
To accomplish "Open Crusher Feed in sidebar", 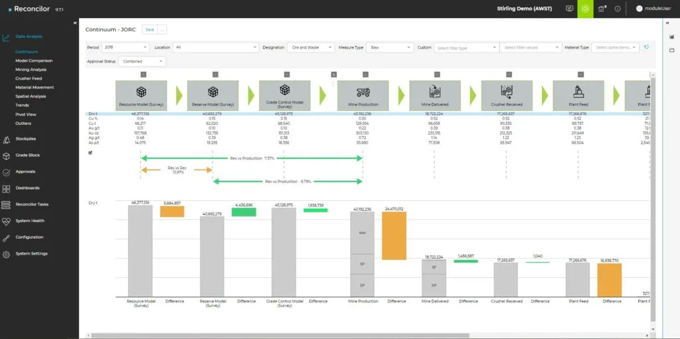I will [29, 78].
